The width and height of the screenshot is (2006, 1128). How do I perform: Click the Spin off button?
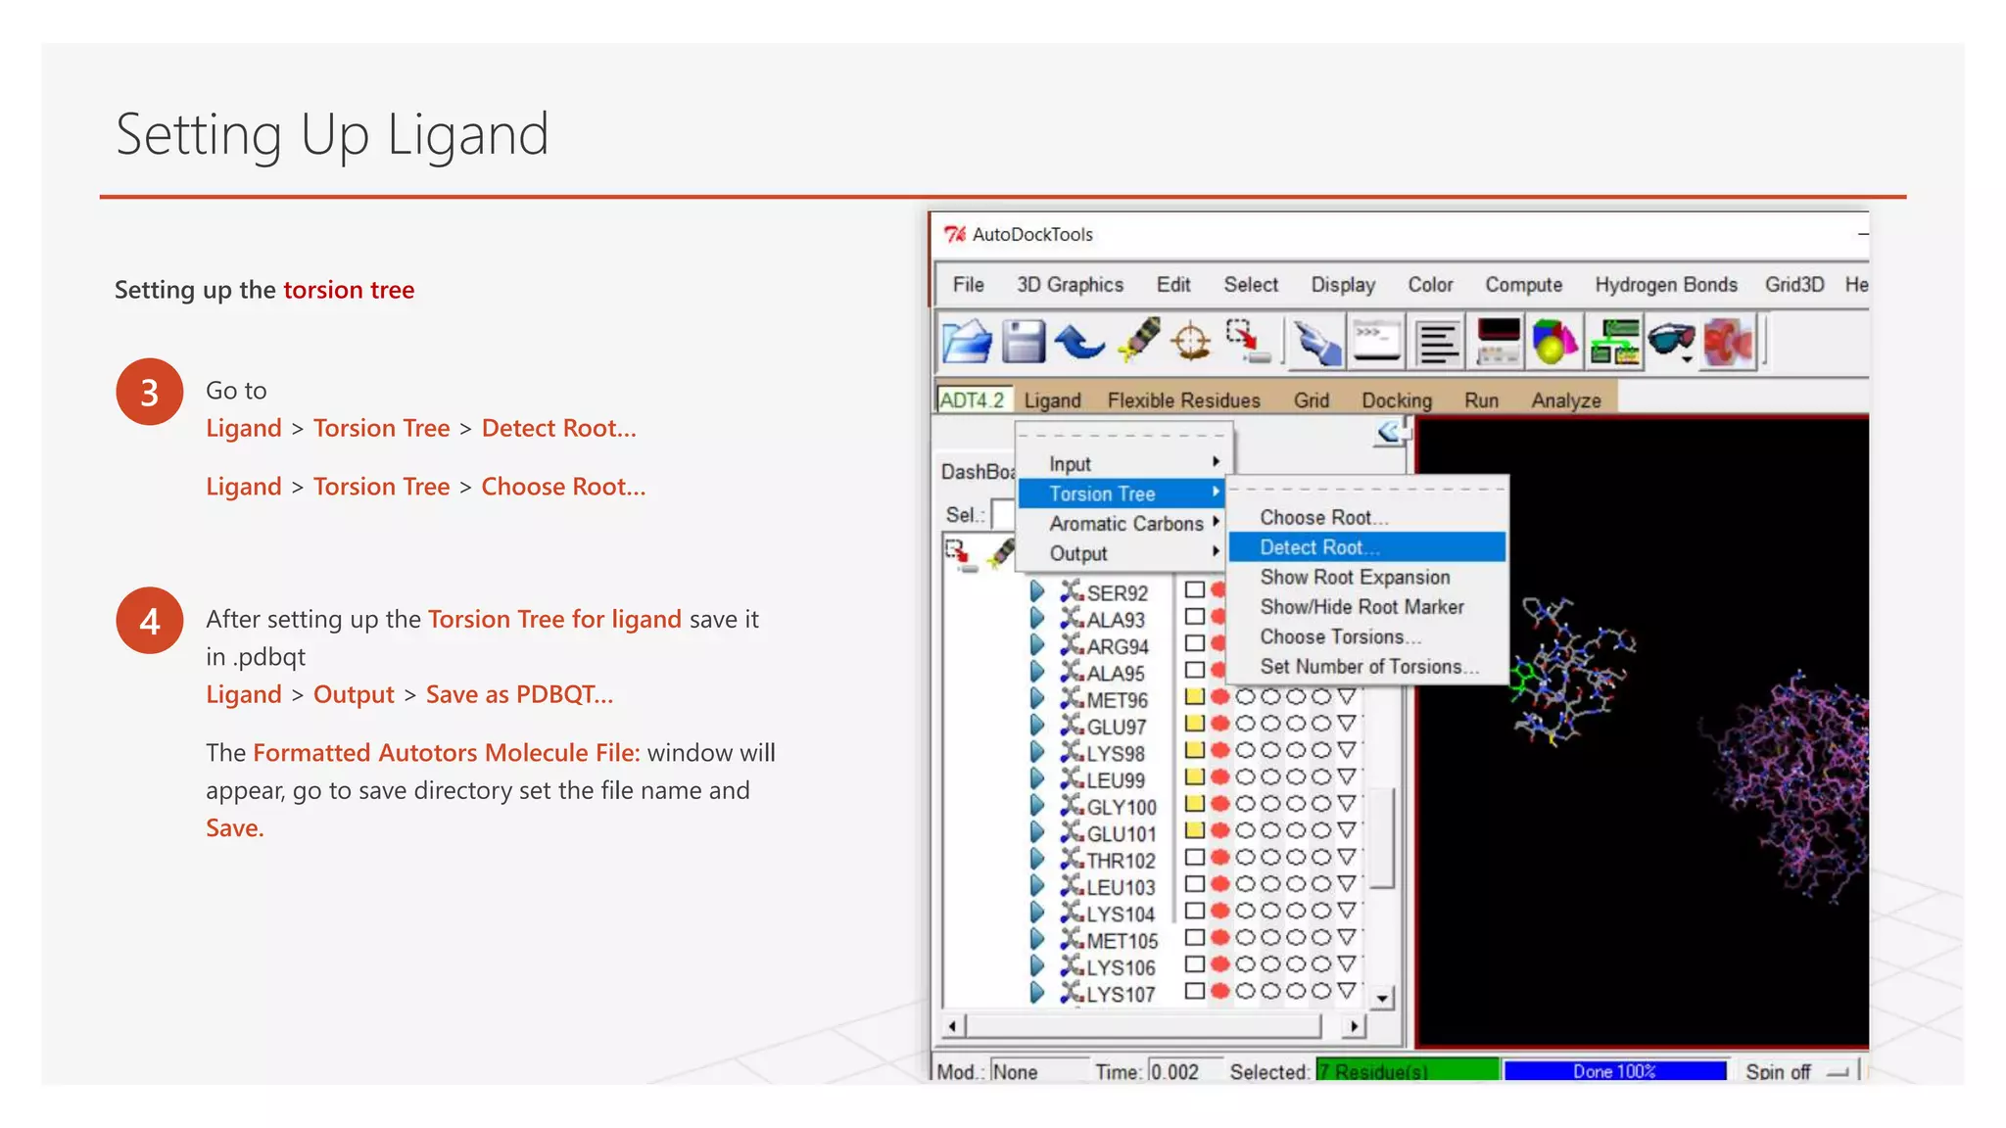1794,1071
